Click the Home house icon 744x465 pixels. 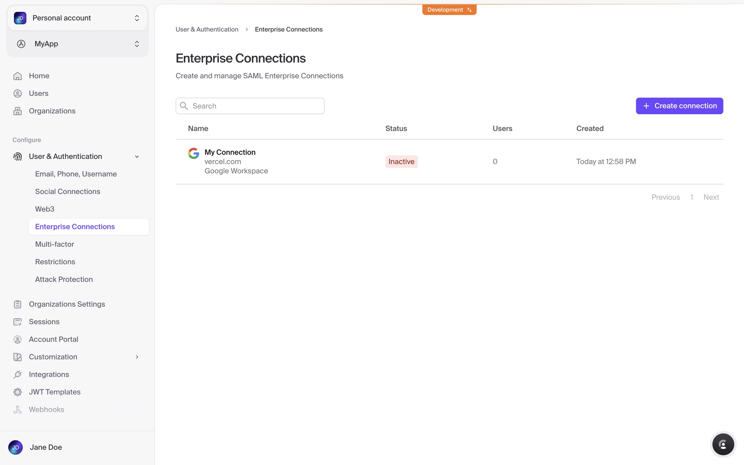click(17, 76)
